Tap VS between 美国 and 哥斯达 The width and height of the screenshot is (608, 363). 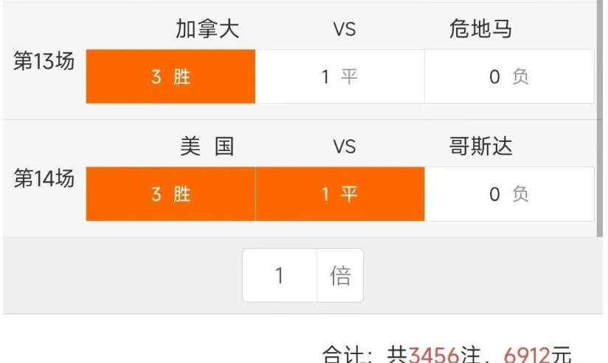pyautogui.click(x=344, y=147)
